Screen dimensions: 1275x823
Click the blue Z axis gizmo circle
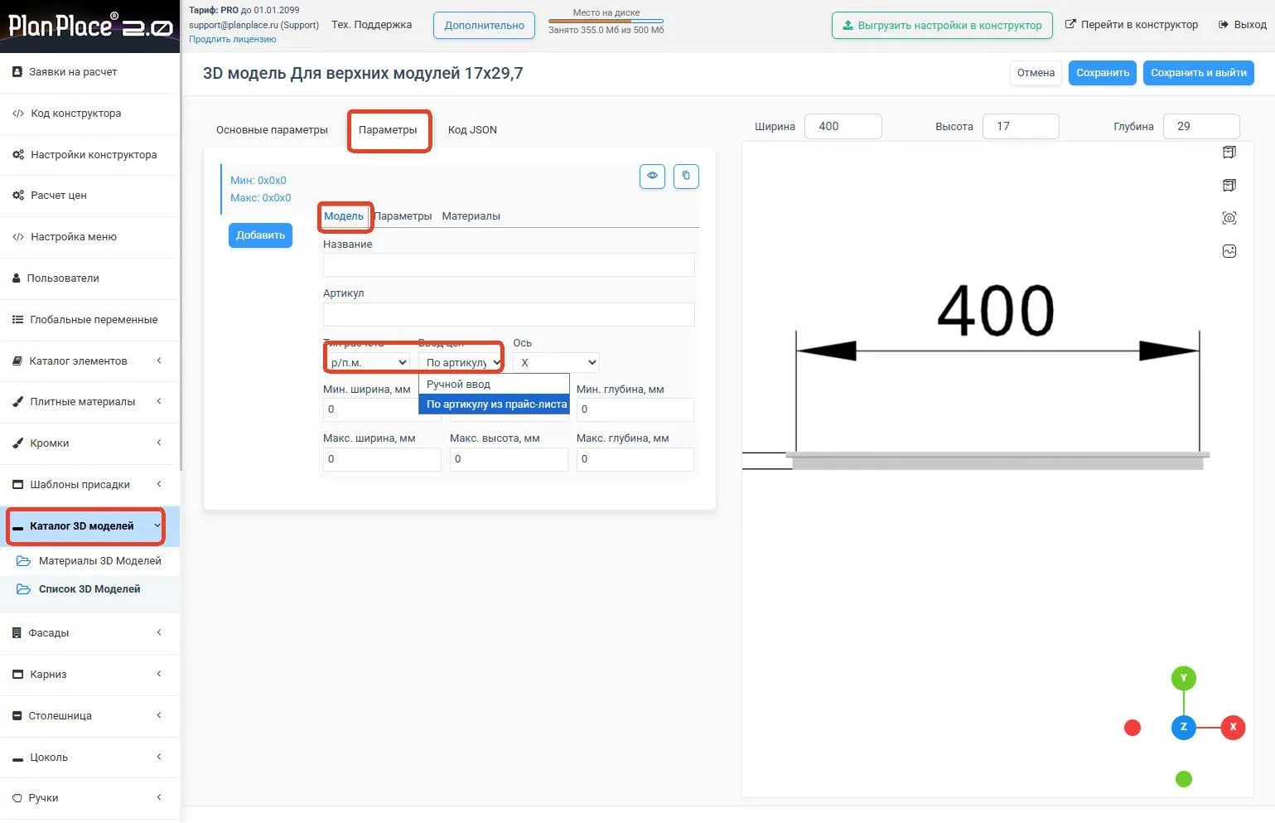tap(1184, 727)
